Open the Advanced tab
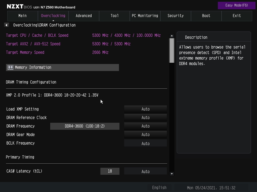Image resolution: width=257 pixels, height=192 pixels. pyautogui.click(x=84, y=16)
